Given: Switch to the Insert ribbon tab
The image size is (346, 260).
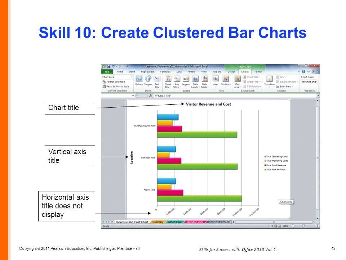Looking at the screenshot, I should tap(132, 71).
